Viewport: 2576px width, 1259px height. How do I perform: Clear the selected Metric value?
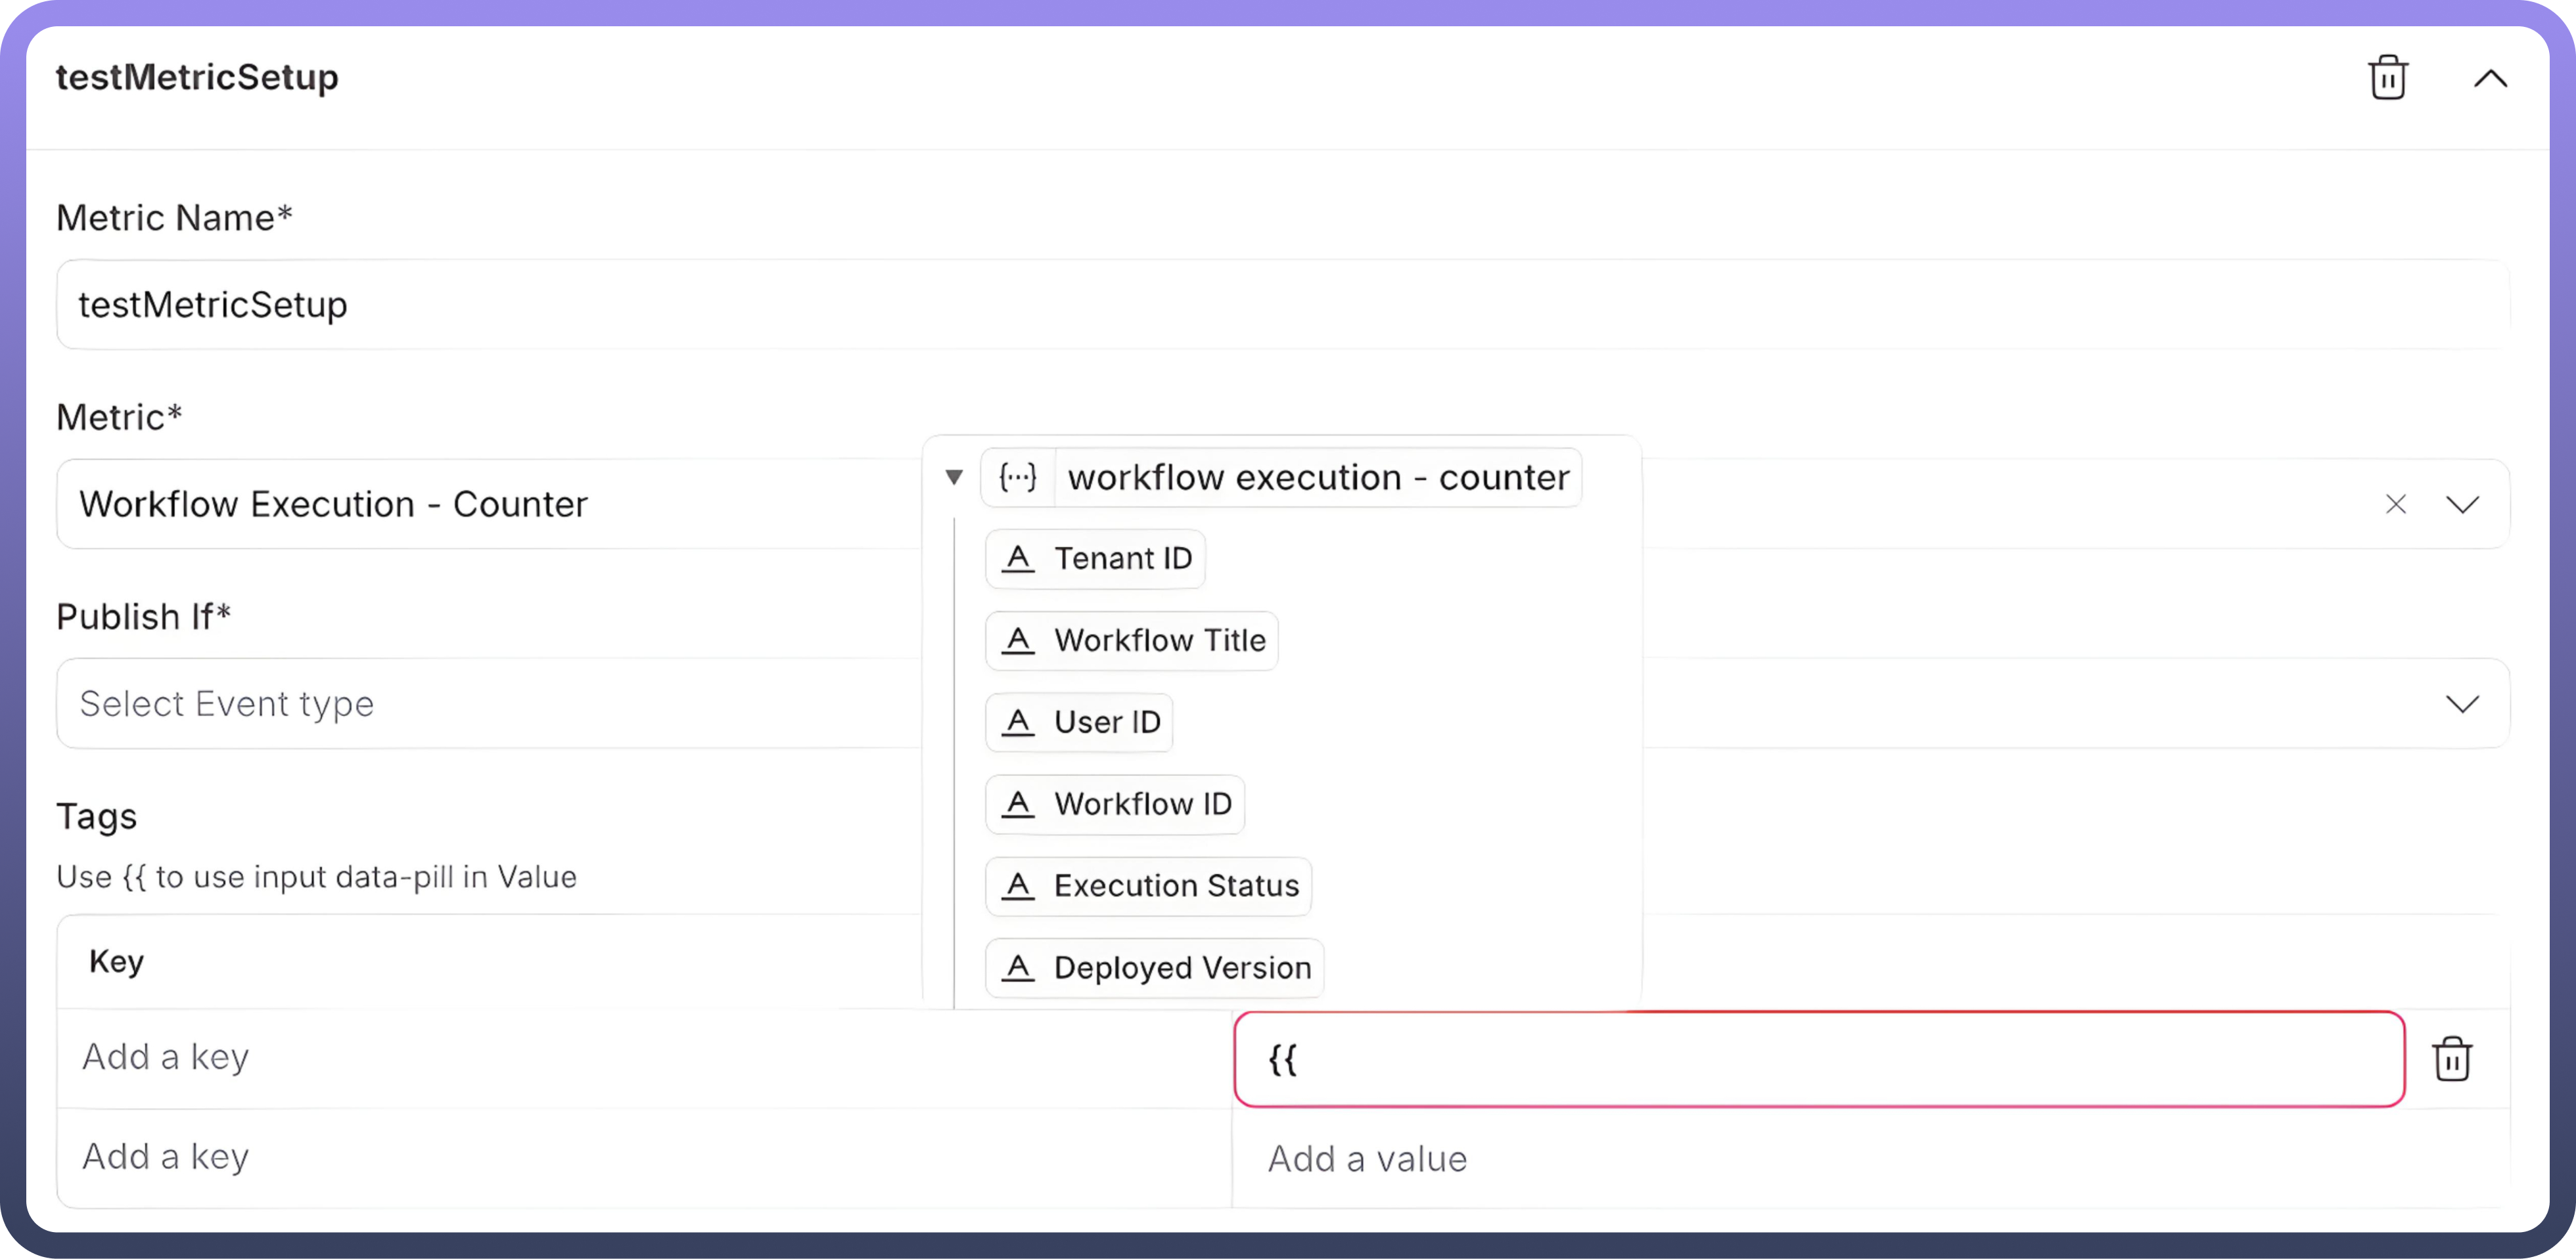click(2395, 504)
